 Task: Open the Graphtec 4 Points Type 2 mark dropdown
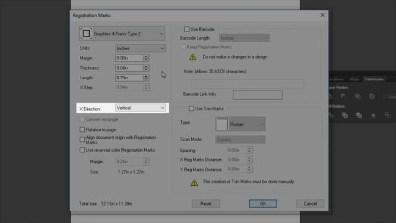(x=123, y=33)
